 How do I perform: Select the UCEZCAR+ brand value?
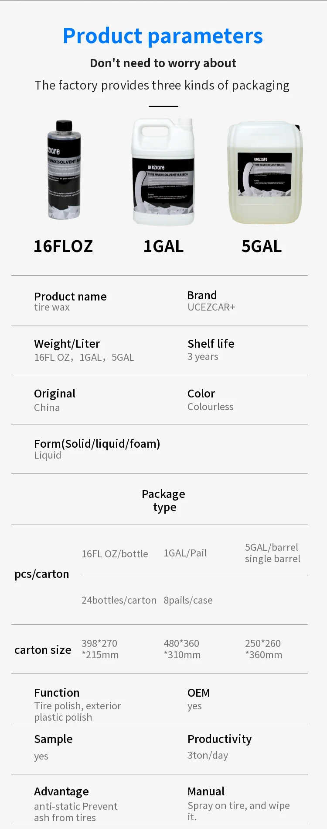pos(211,307)
